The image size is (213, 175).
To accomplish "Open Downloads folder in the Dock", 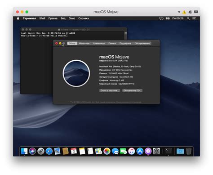I will click(180, 151).
